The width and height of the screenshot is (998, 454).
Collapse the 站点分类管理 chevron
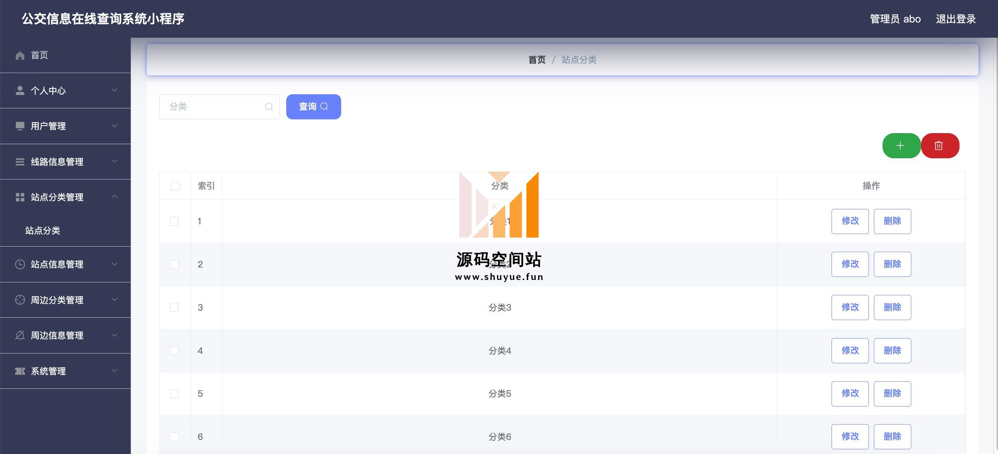coord(115,197)
